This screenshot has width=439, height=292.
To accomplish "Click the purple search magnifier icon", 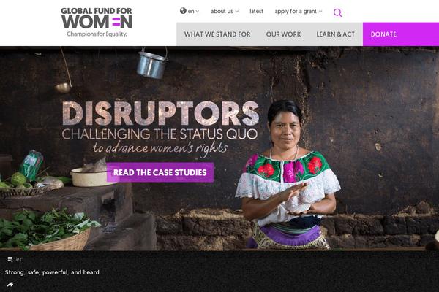I will (337, 12).
